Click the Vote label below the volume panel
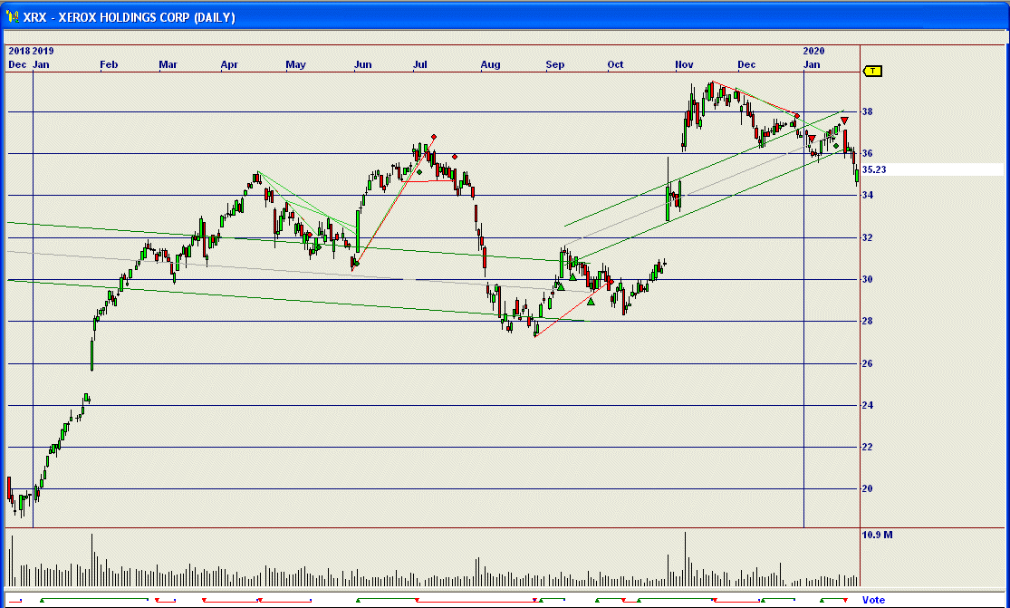Image resolution: width=1010 pixels, height=608 pixels. point(873,600)
